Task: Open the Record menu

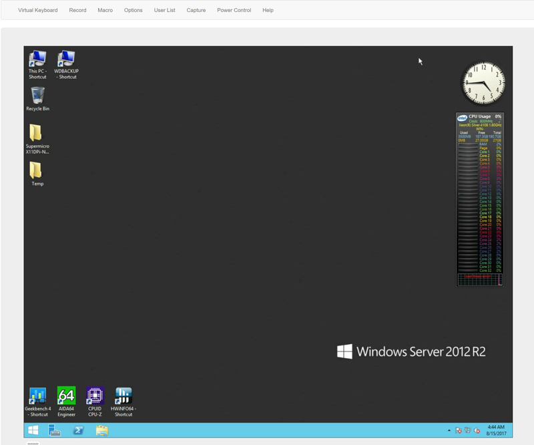Action: pyautogui.click(x=77, y=10)
